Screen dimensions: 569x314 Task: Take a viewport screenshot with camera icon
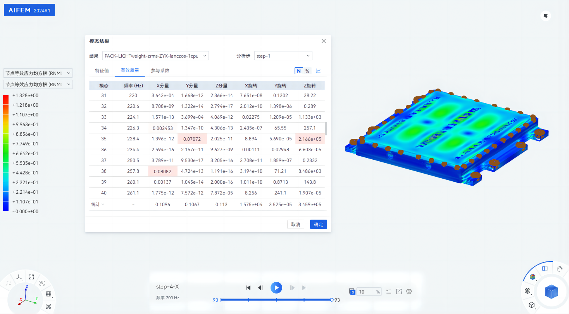48,306
